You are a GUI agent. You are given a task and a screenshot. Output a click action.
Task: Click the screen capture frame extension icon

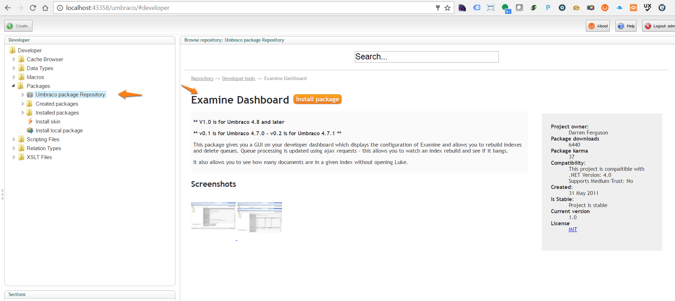pos(491,7)
